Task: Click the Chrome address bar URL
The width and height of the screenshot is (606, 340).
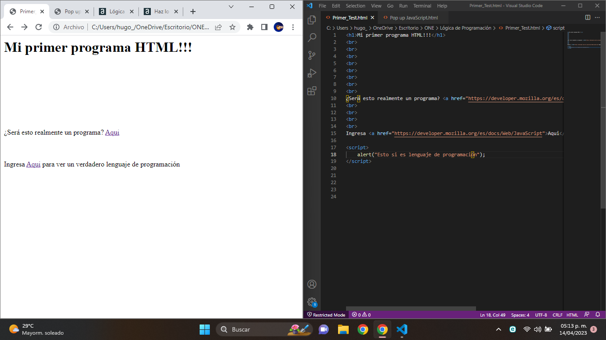Action: click(x=150, y=27)
